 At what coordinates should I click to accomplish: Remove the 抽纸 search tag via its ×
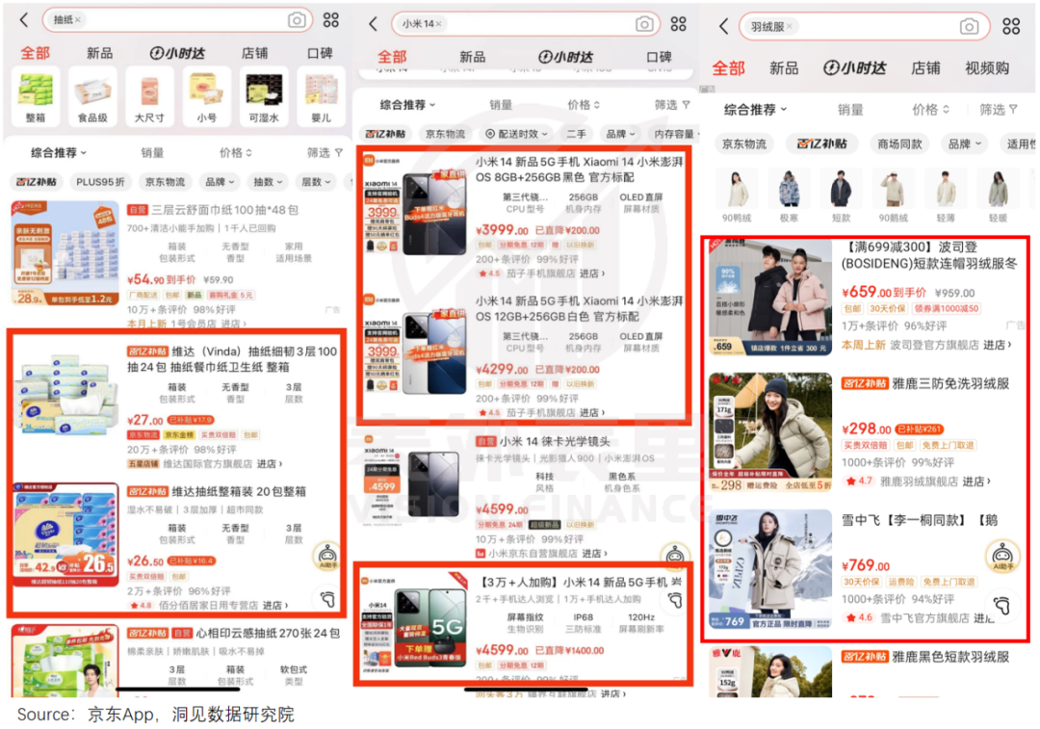78,20
